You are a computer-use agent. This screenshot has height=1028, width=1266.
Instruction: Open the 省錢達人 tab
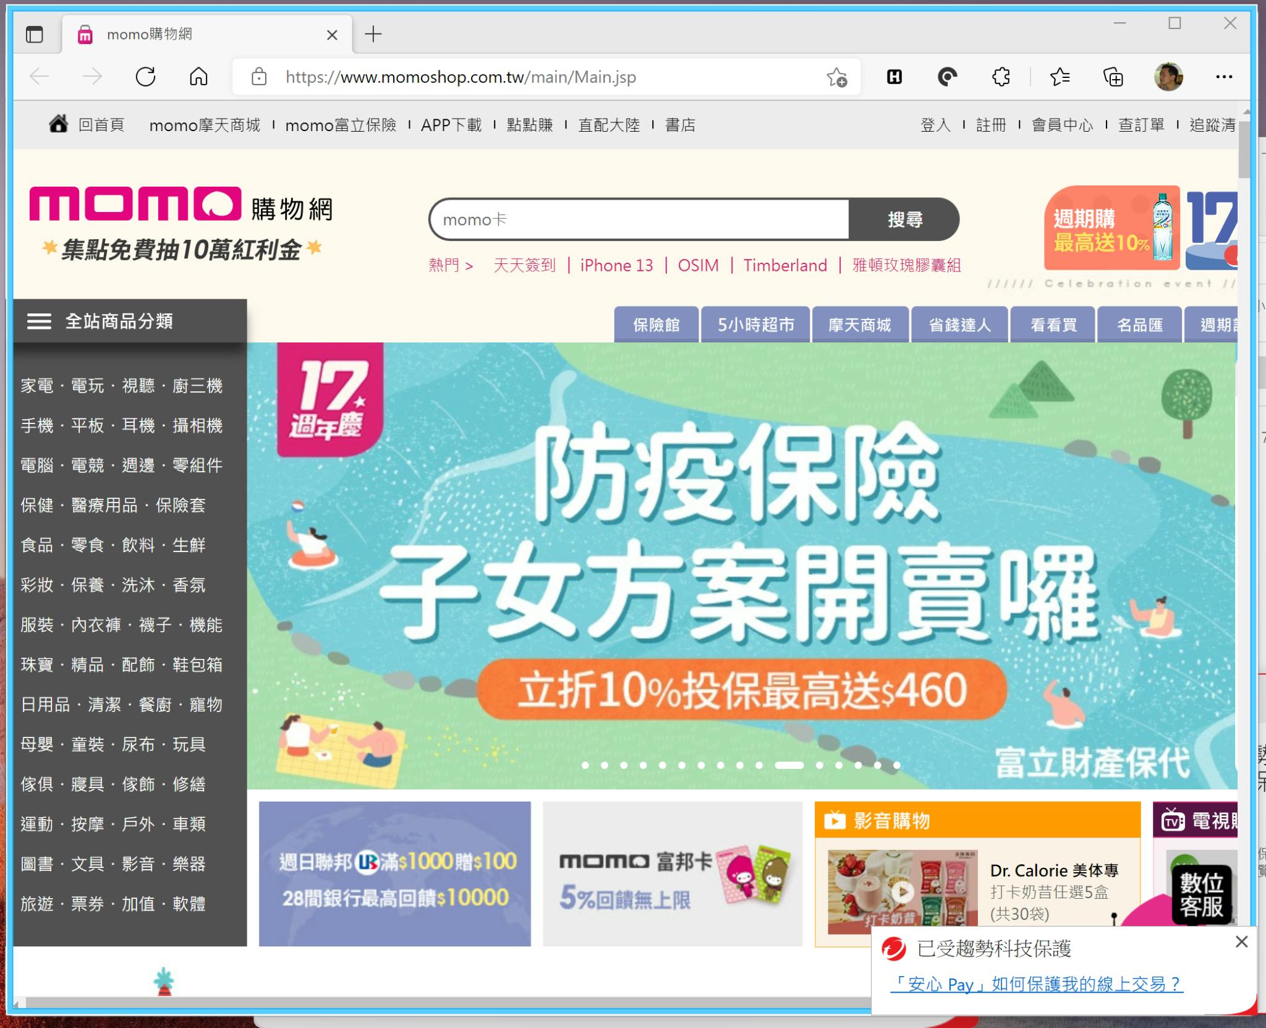tap(959, 325)
